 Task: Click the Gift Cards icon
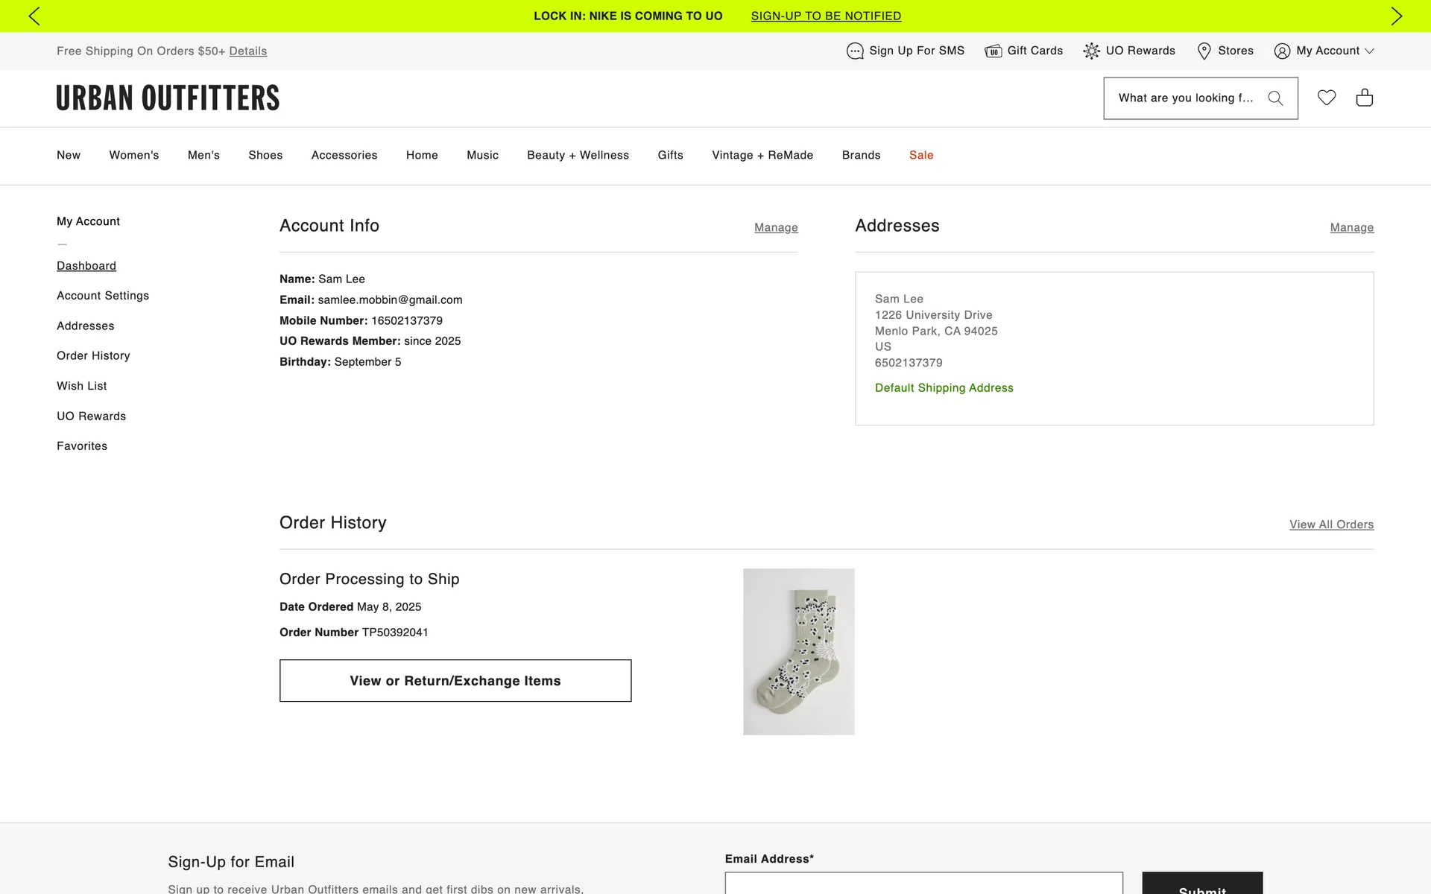tap(993, 51)
